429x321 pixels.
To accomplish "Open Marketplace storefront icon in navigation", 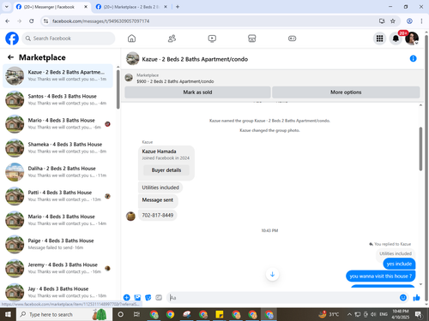I will pos(252,39).
